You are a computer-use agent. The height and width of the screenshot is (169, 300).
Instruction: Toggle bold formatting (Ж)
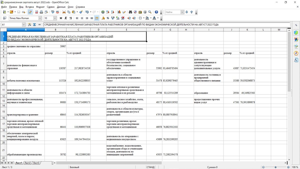(x=61, y=18)
